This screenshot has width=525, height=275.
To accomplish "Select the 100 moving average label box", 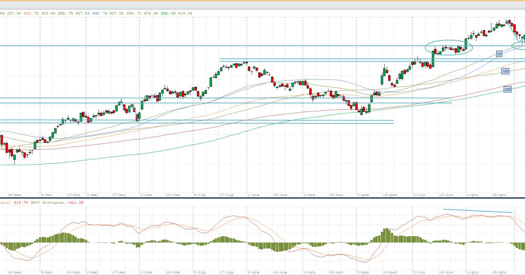I will point(505,71).
